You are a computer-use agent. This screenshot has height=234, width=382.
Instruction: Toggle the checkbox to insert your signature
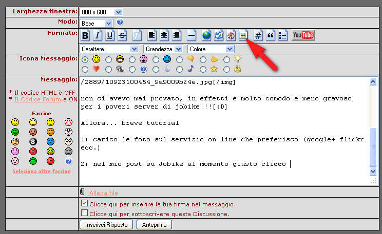click(x=84, y=203)
